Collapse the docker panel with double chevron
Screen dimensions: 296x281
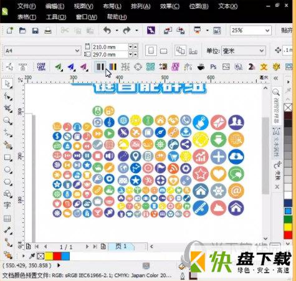pos(275,79)
